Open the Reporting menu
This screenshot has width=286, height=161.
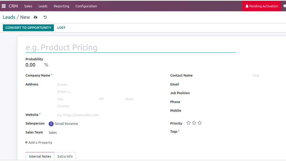click(61, 6)
